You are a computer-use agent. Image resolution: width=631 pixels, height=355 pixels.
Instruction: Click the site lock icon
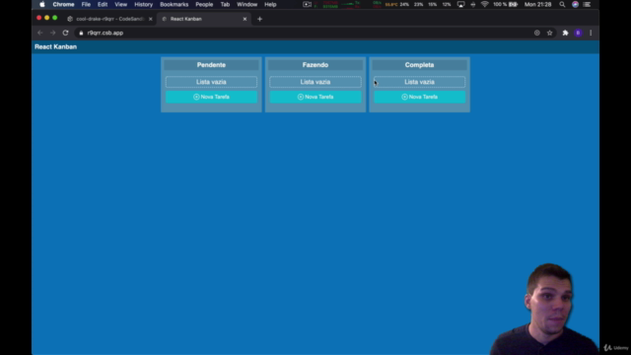coord(81,33)
